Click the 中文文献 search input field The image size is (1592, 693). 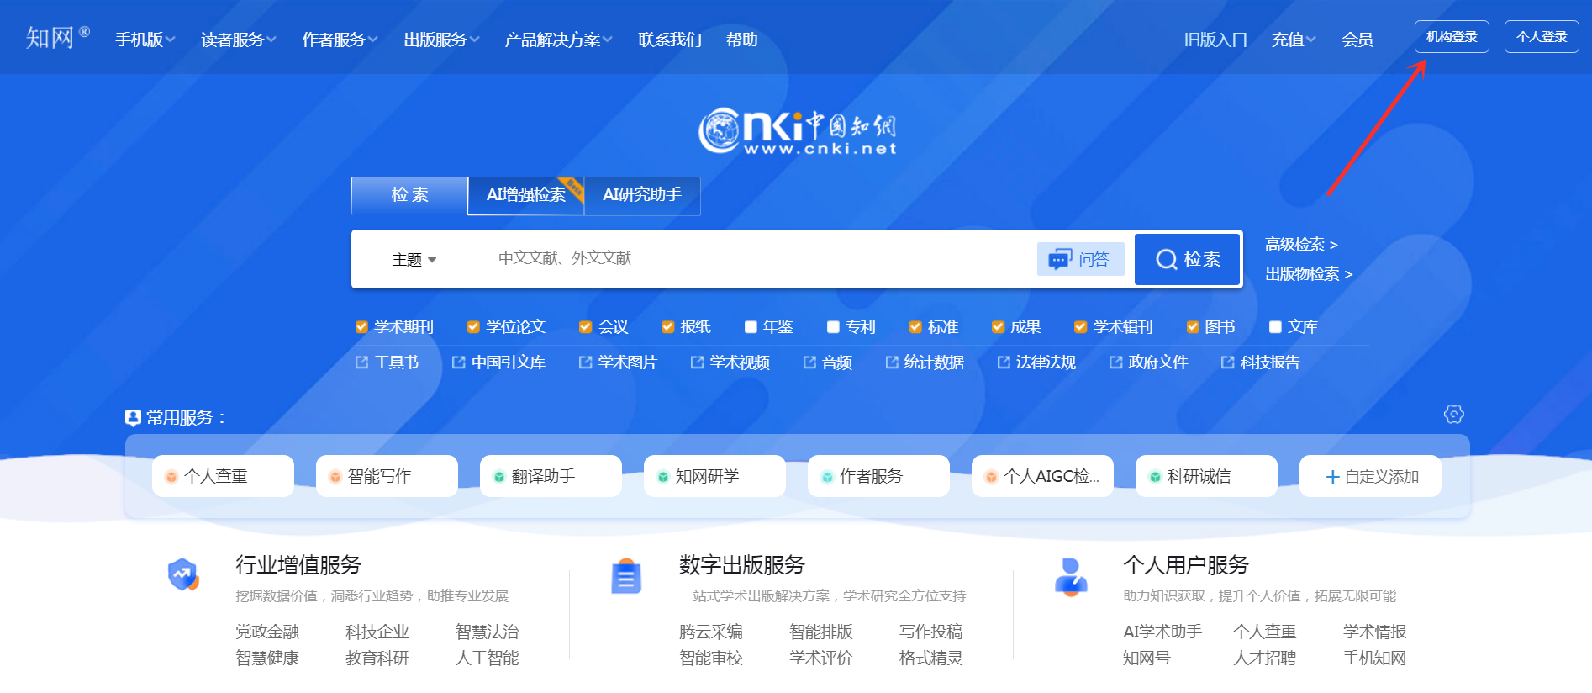click(756, 258)
